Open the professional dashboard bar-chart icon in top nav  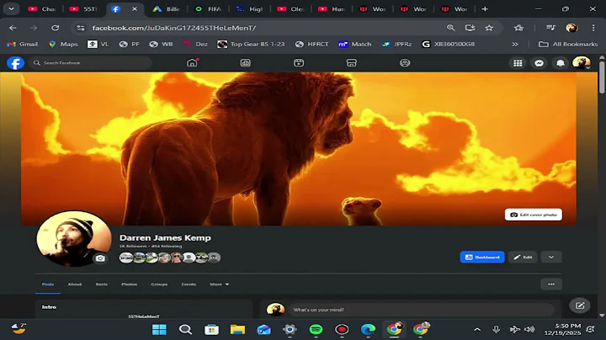[246, 63]
